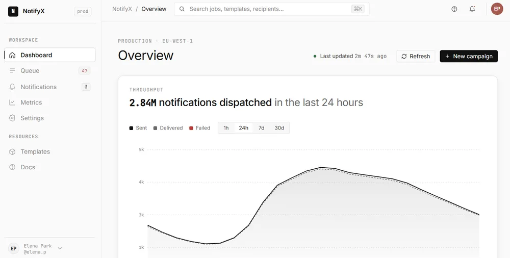
Task: Switch chart range to 7d
Action: pyautogui.click(x=261, y=128)
